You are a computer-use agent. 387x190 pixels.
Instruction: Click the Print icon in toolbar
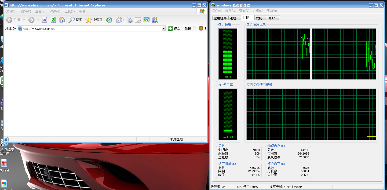tap(130, 20)
